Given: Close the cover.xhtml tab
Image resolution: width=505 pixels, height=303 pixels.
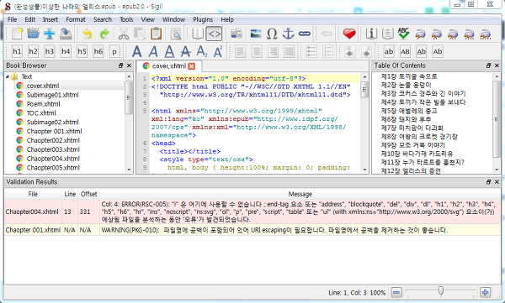Looking at the screenshot, I should [x=192, y=66].
